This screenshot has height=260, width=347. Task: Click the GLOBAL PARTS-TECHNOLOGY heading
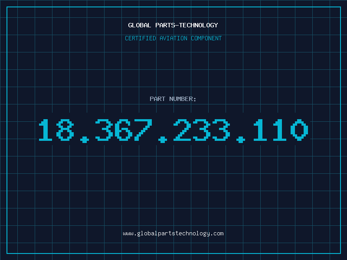[173, 25]
